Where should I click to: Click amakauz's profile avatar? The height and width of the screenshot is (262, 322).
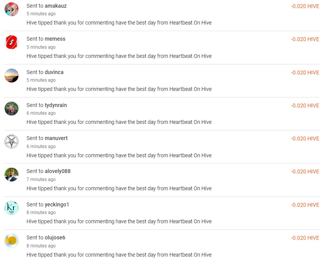(12, 9)
